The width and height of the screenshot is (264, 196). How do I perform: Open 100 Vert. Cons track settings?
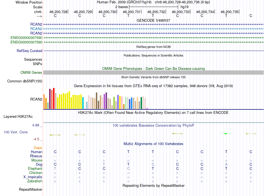16,132
